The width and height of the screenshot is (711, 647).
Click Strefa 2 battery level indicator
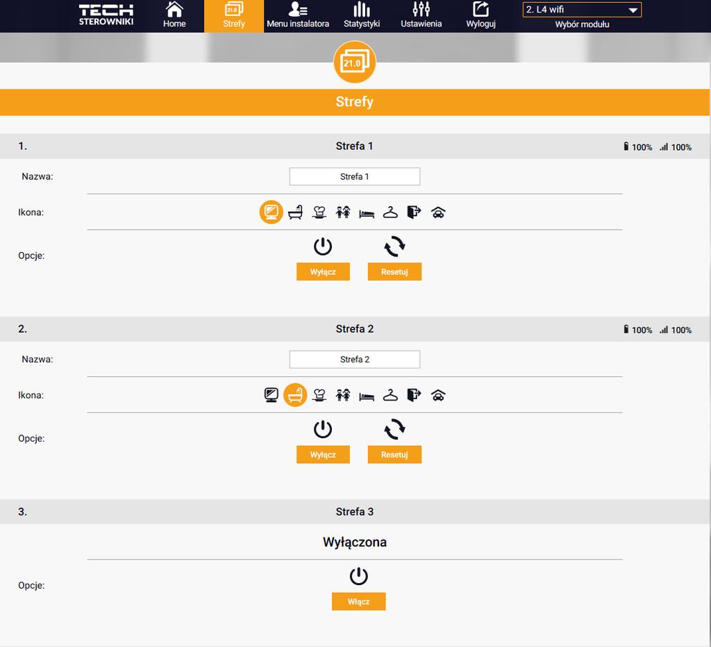637,330
